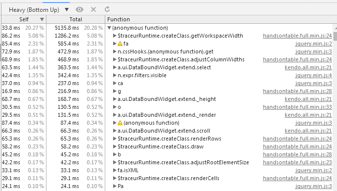Expand the renderCells row
Viewport: 337px width, 191px height.
coord(115,178)
